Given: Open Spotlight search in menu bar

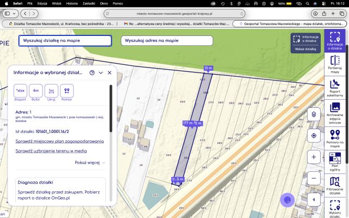Looking at the screenshot, I should coord(308,4).
